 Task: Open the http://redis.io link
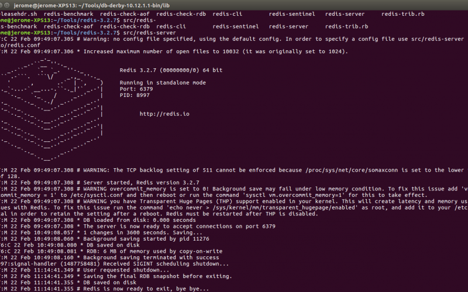point(164,114)
